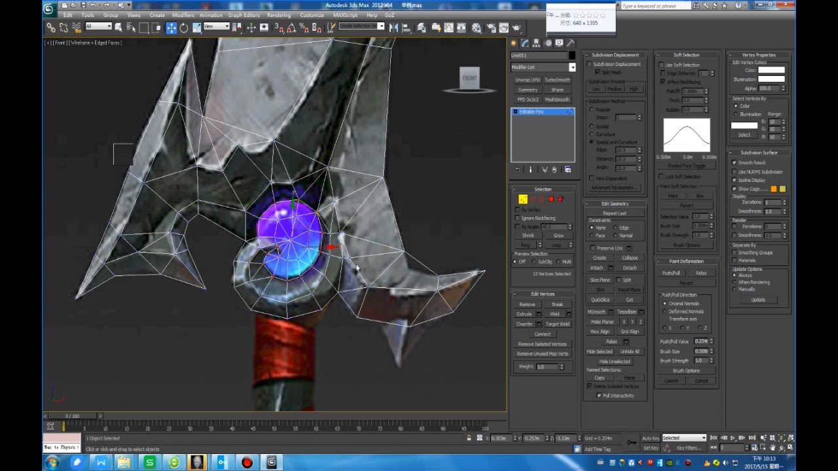Click the vertex Color swatch
This screenshot has height=471, width=838.
[771, 70]
